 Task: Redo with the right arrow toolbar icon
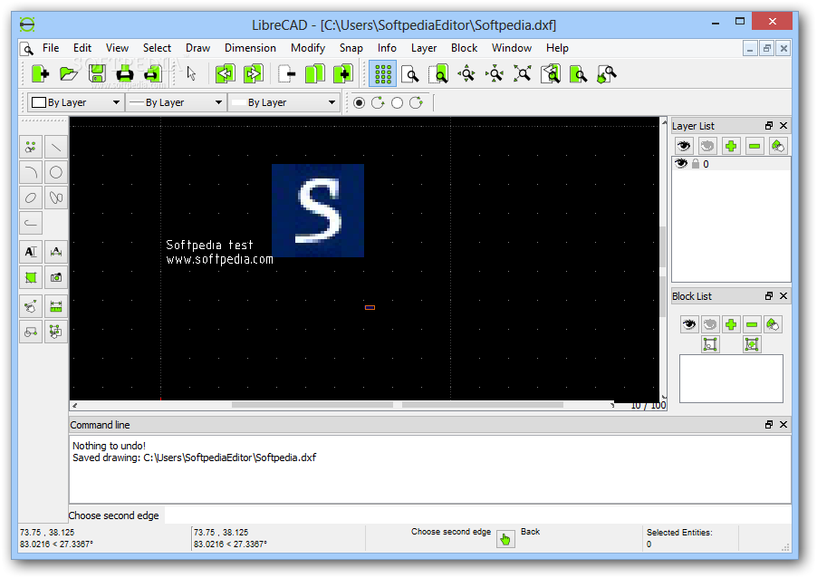[254, 74]
